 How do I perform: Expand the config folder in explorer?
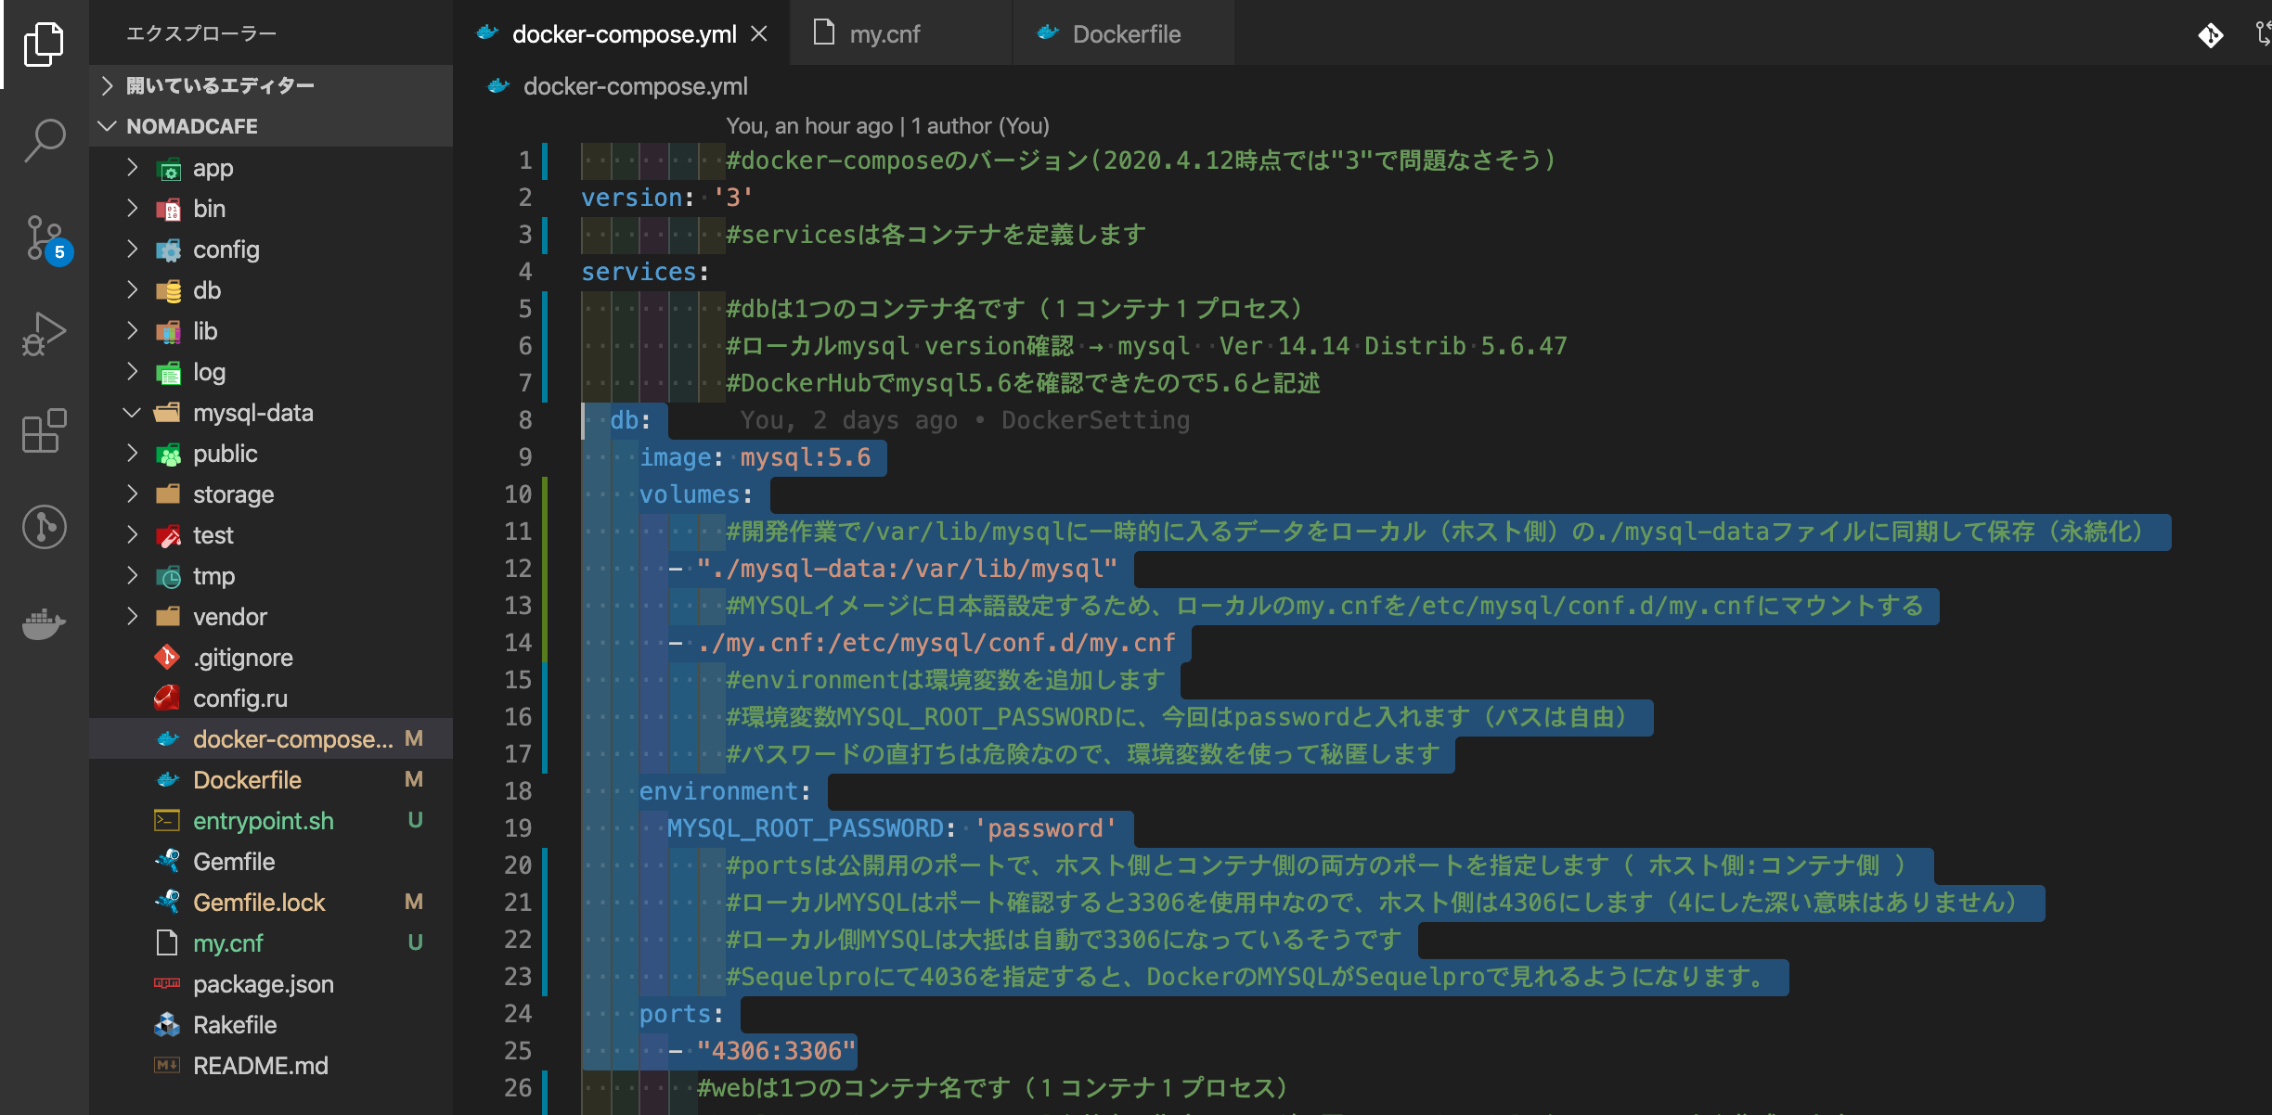coord(226,250)
